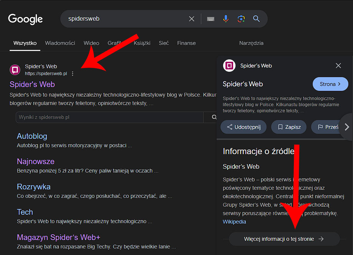Click the Zapisz bookmark button
The height and width of the screenshot is (255, 353).
(x=289, y=127)
